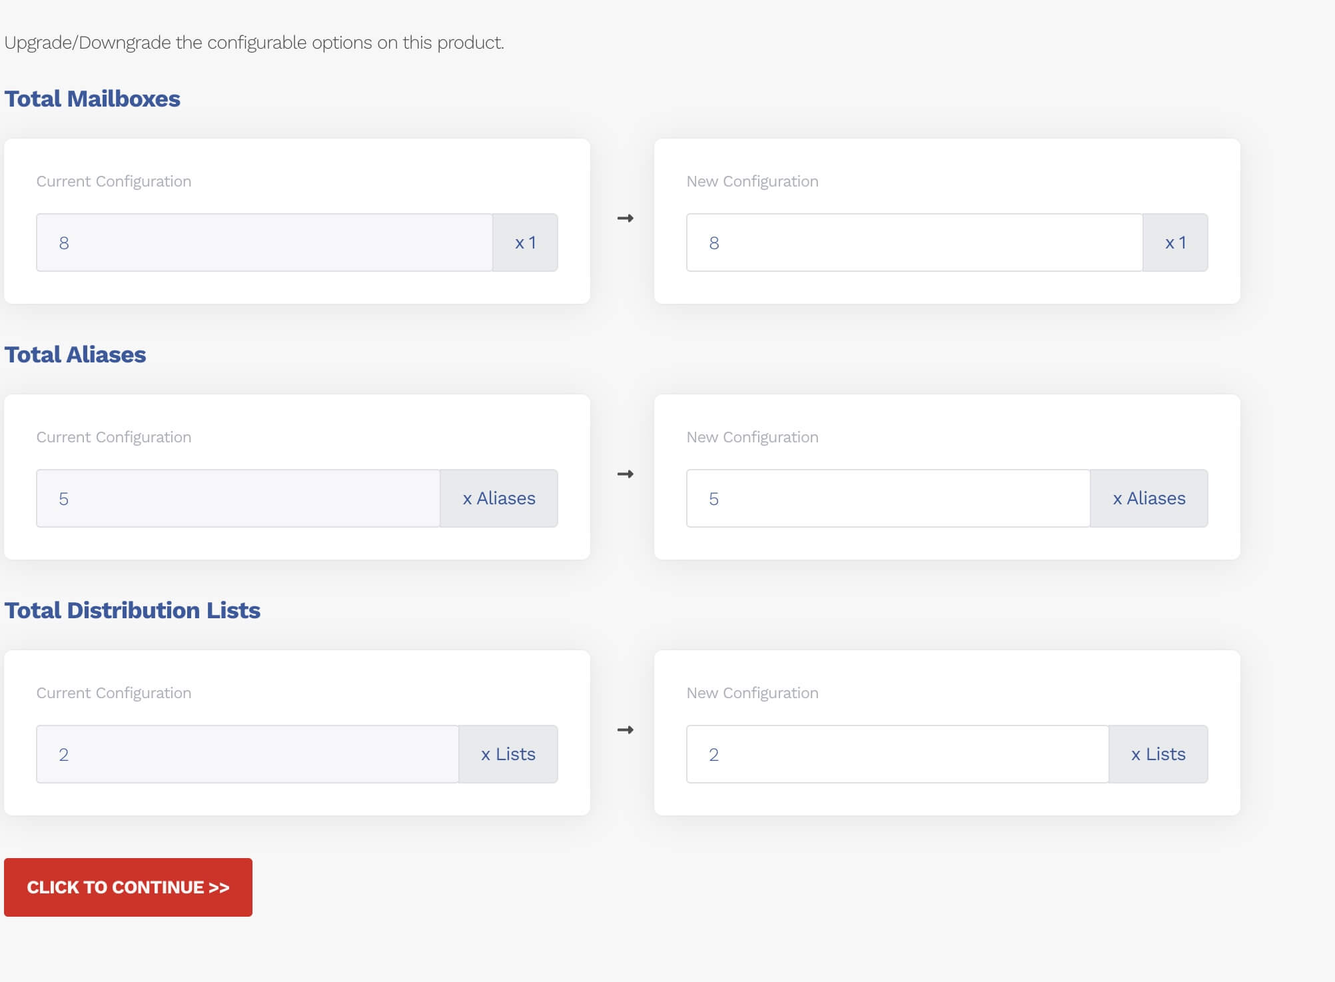Screen dimensions: 1335x982
Task: Click the Total Distribution Lists heading
Action: [x=132, y=610]
